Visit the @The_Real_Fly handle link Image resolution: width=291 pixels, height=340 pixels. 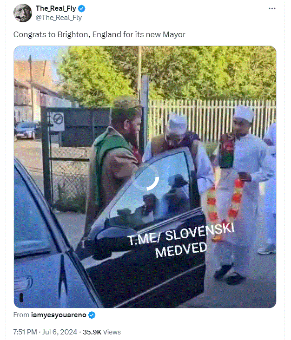[59, 18]
